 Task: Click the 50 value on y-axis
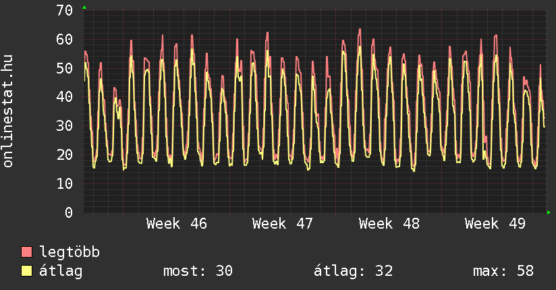[x=64, y=68]
